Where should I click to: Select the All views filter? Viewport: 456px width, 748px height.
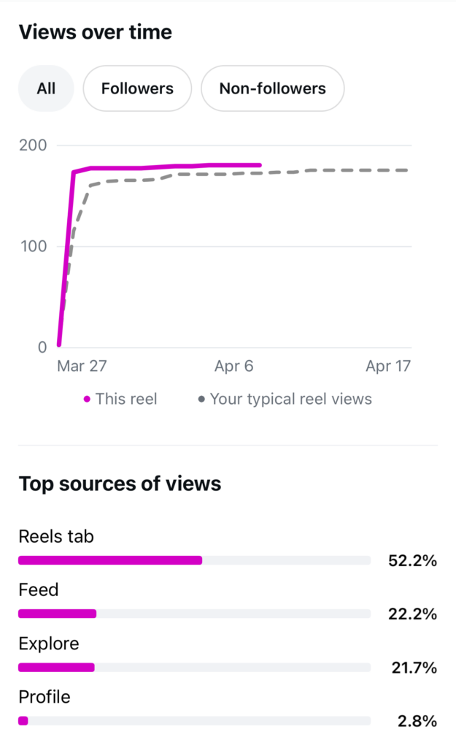[x=45, y=88]
